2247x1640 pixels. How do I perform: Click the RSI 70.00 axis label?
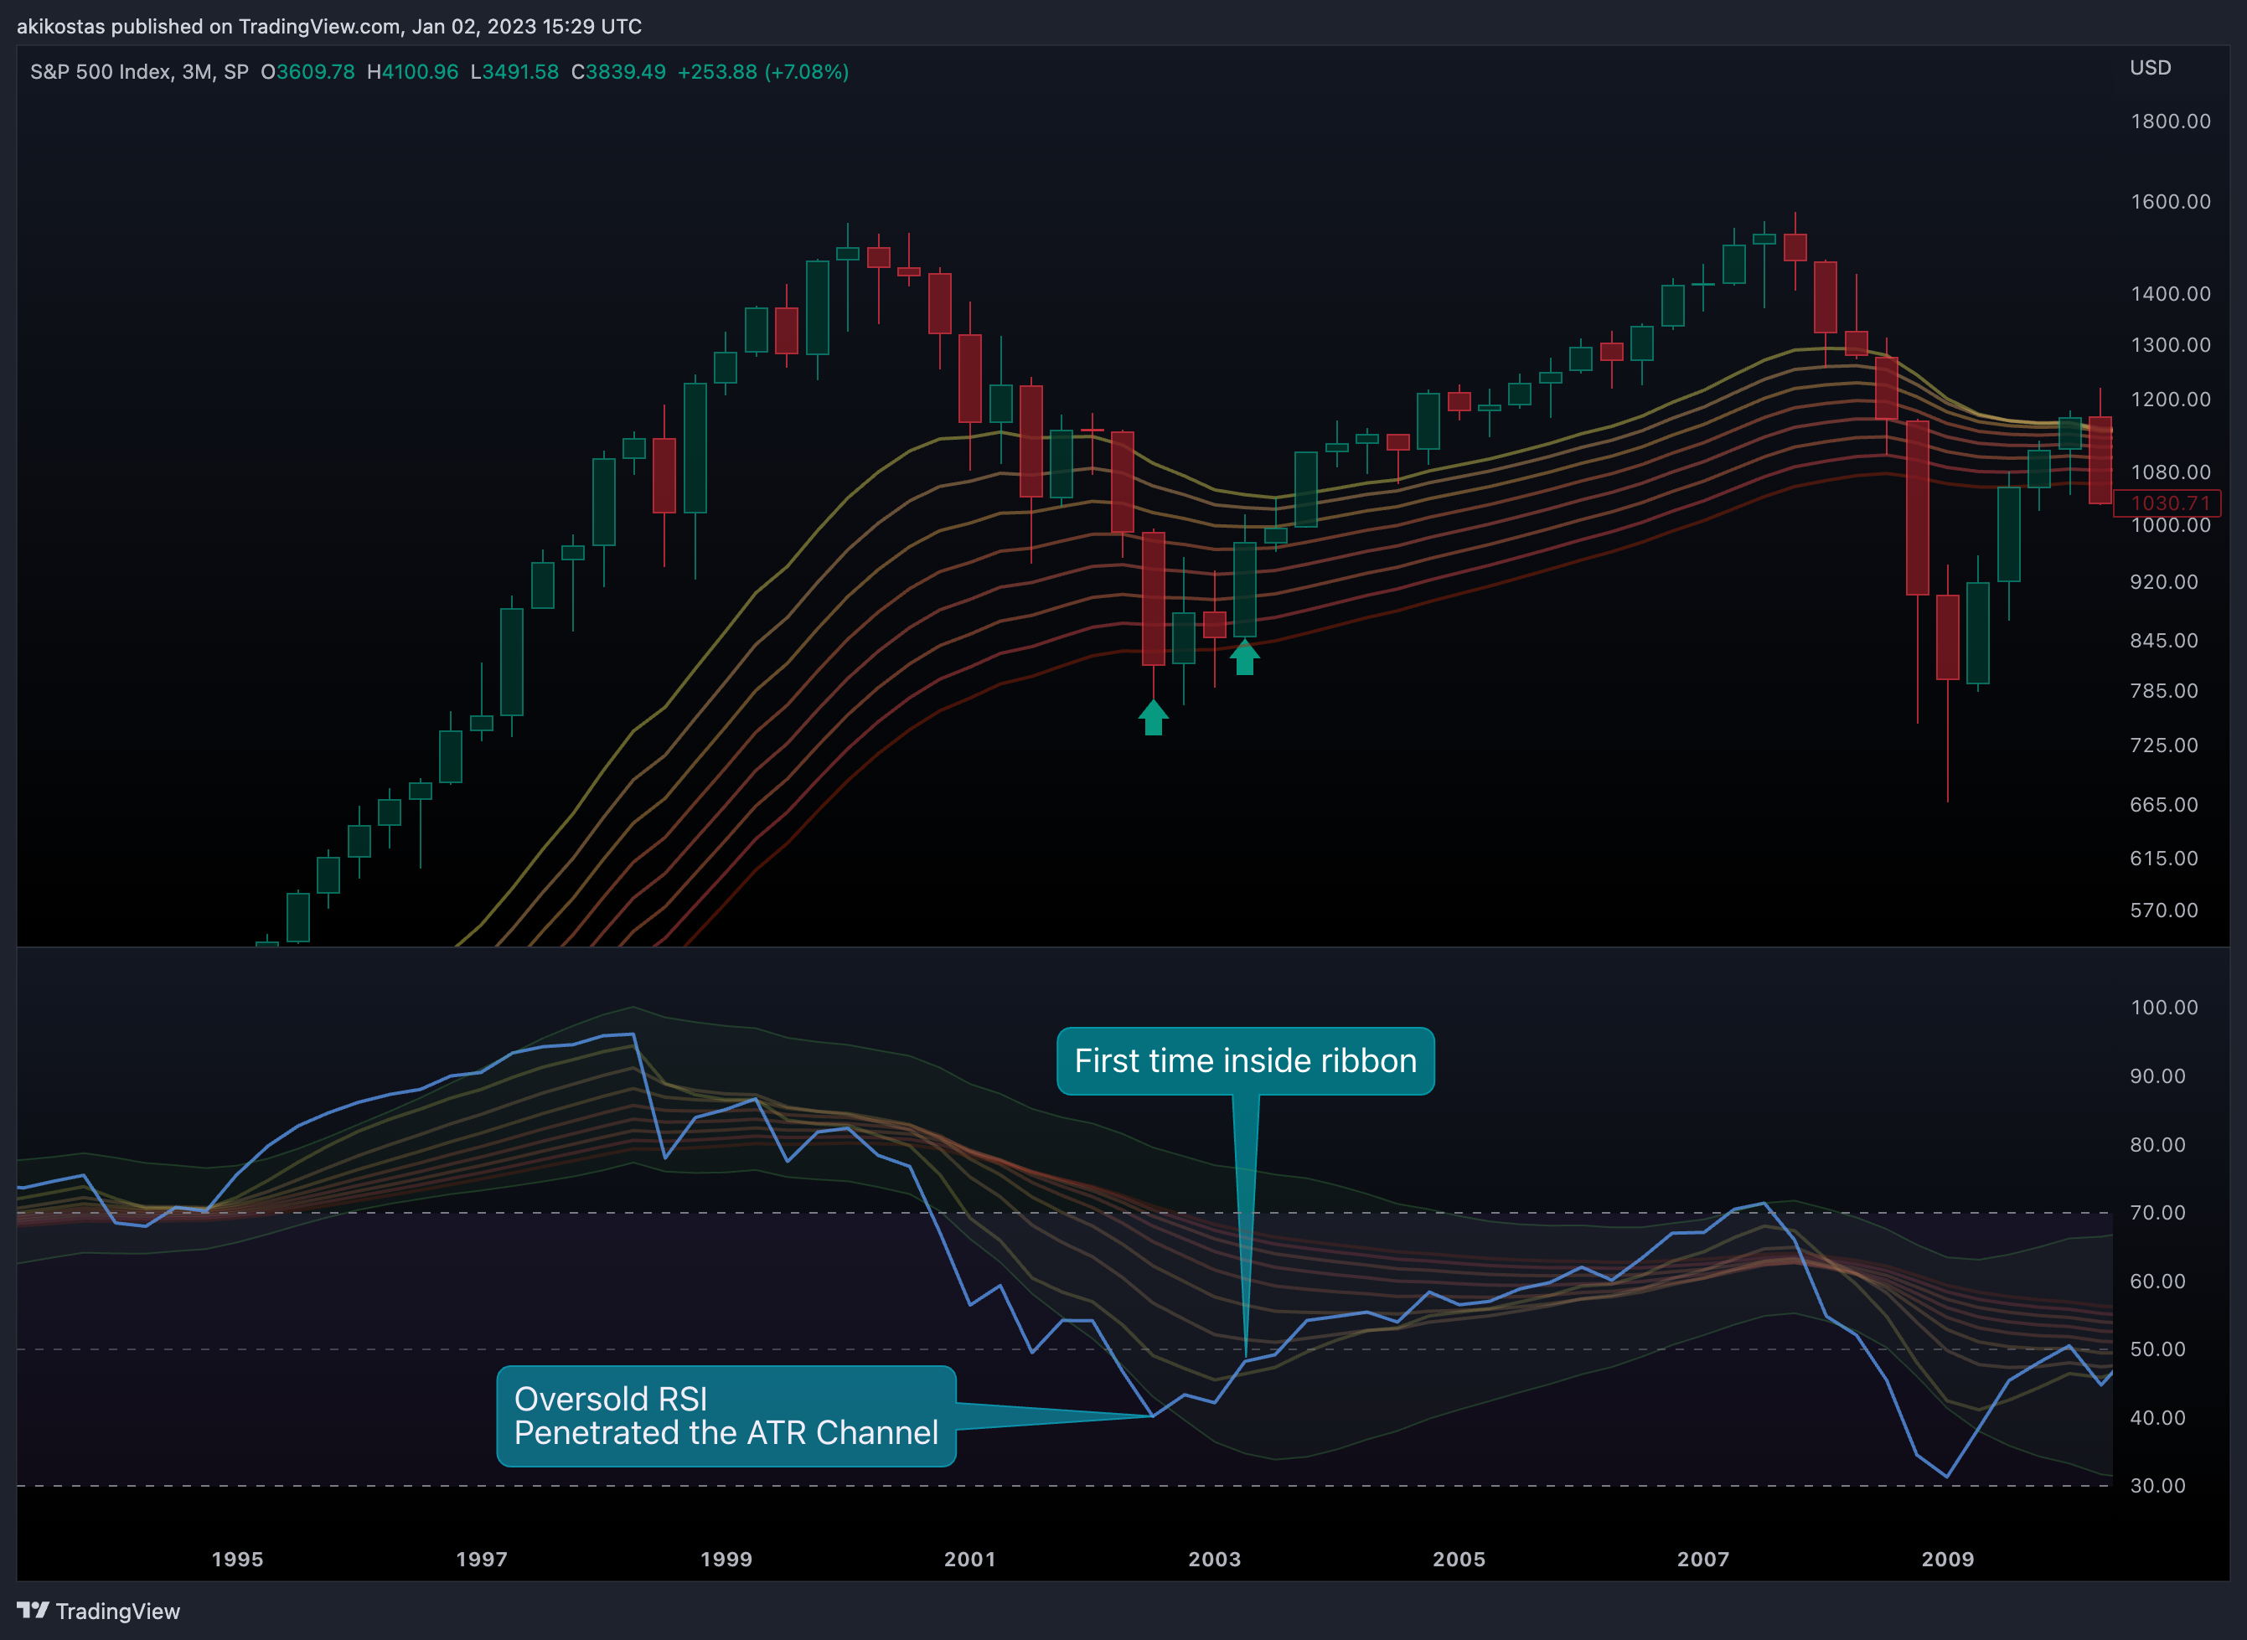click(2157, 1212)
